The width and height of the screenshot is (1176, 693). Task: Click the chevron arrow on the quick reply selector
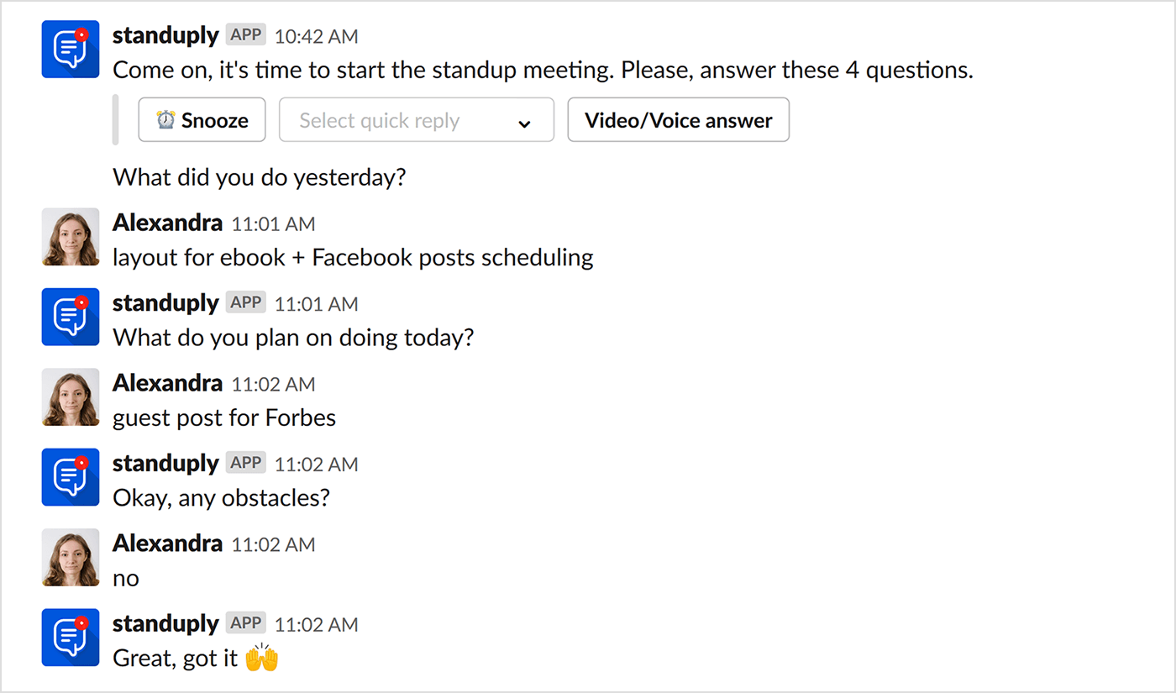525,122
